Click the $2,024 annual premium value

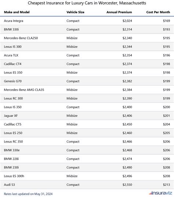(127, 21)
